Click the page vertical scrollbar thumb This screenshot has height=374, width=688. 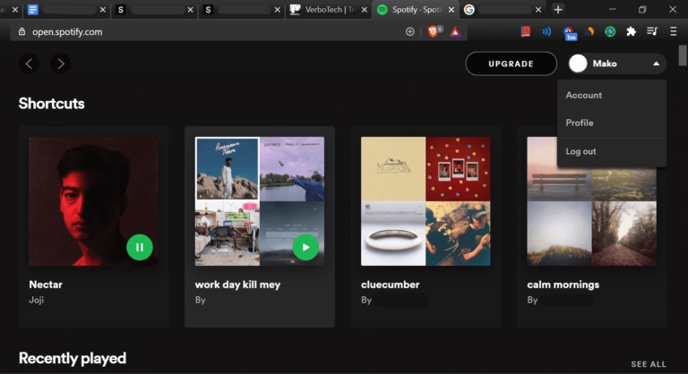(x=683, y=55)
